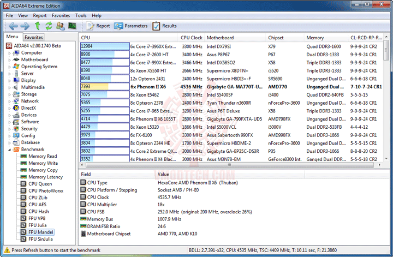The width and height of the screenshot is (393, 257).
Task: Select the 6x Phenom II X6 result row
Action: point(231,87)
